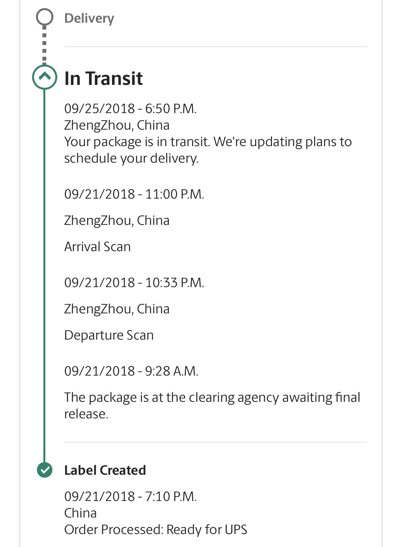This screenshot has width=402, height=547.
Task: Select the Delivery step label
Action: coord(89,18)
